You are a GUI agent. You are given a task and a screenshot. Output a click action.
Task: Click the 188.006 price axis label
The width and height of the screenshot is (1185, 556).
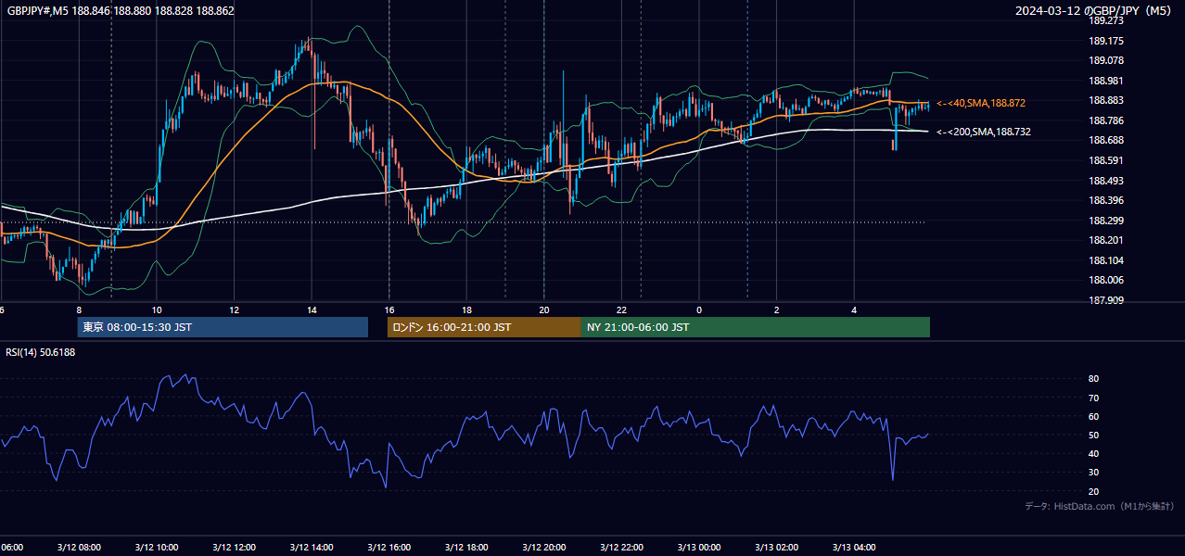tap(1105, 280)
